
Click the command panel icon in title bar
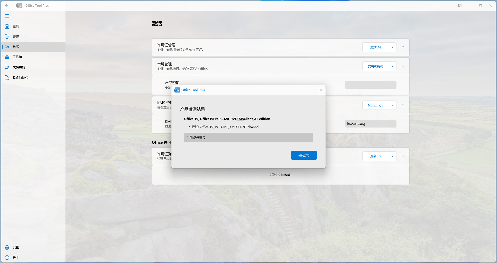coord(460,6)
